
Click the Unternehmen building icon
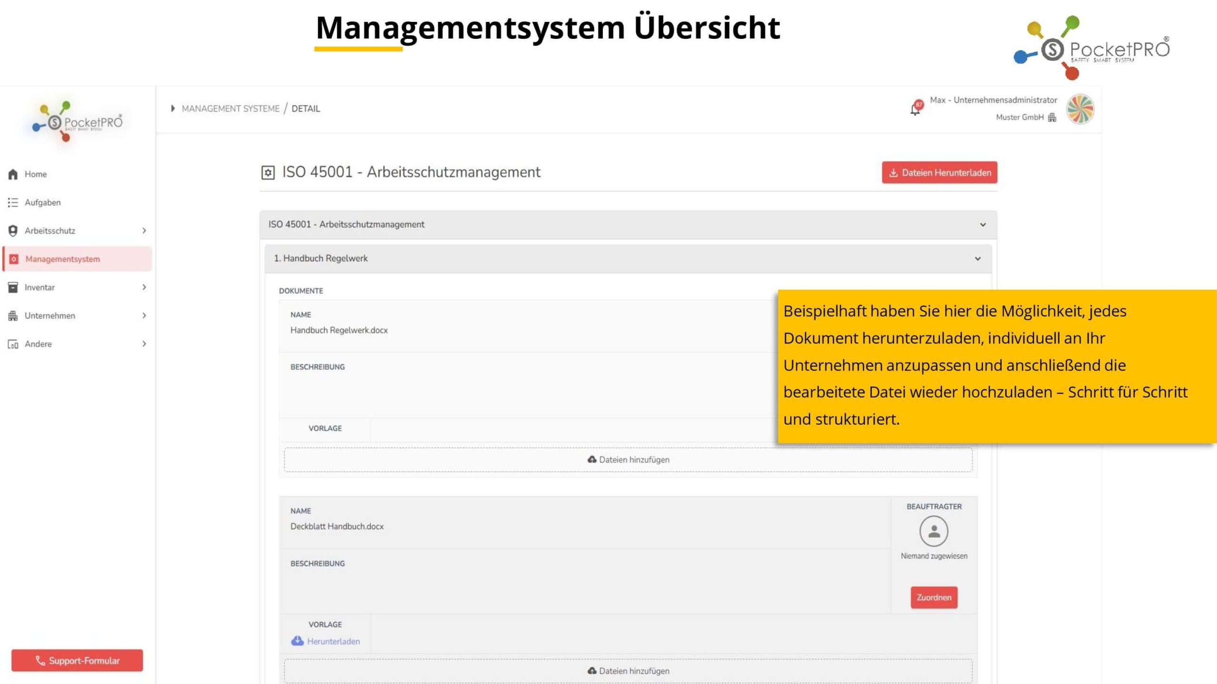pos(13,316)
